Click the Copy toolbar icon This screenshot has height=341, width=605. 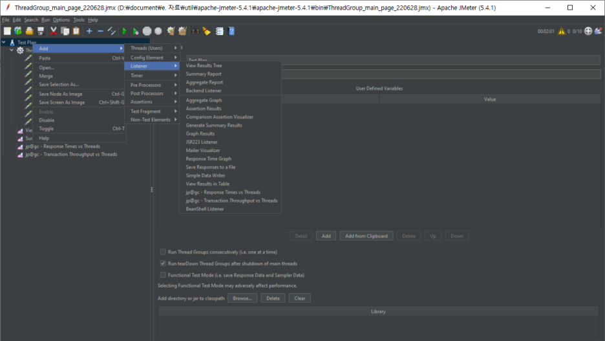(65, 31)
